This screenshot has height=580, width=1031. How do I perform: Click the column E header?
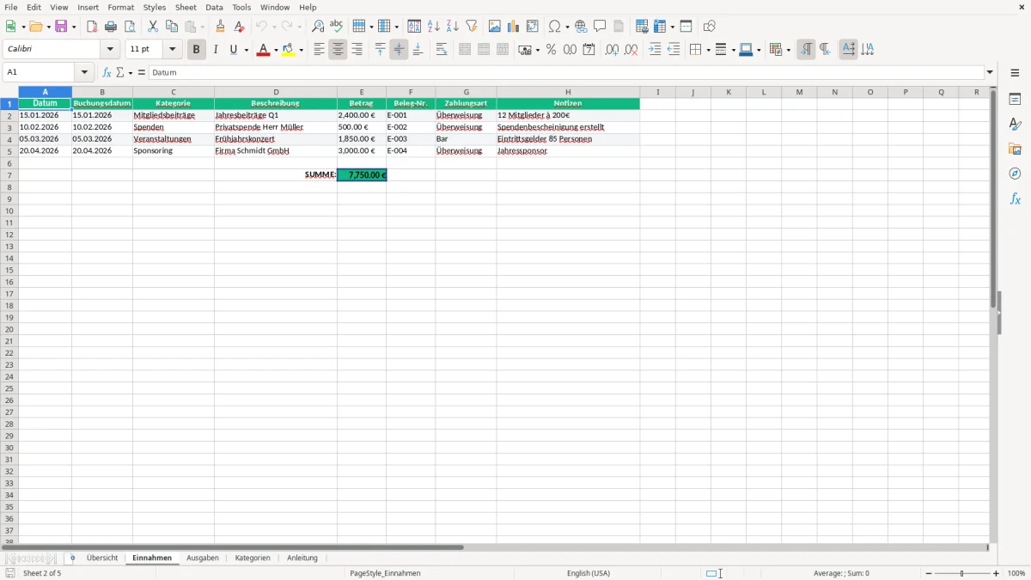362,92
